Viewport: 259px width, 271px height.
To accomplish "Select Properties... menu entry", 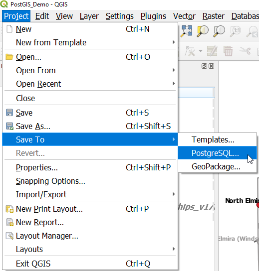I will [x=90, y=167].
